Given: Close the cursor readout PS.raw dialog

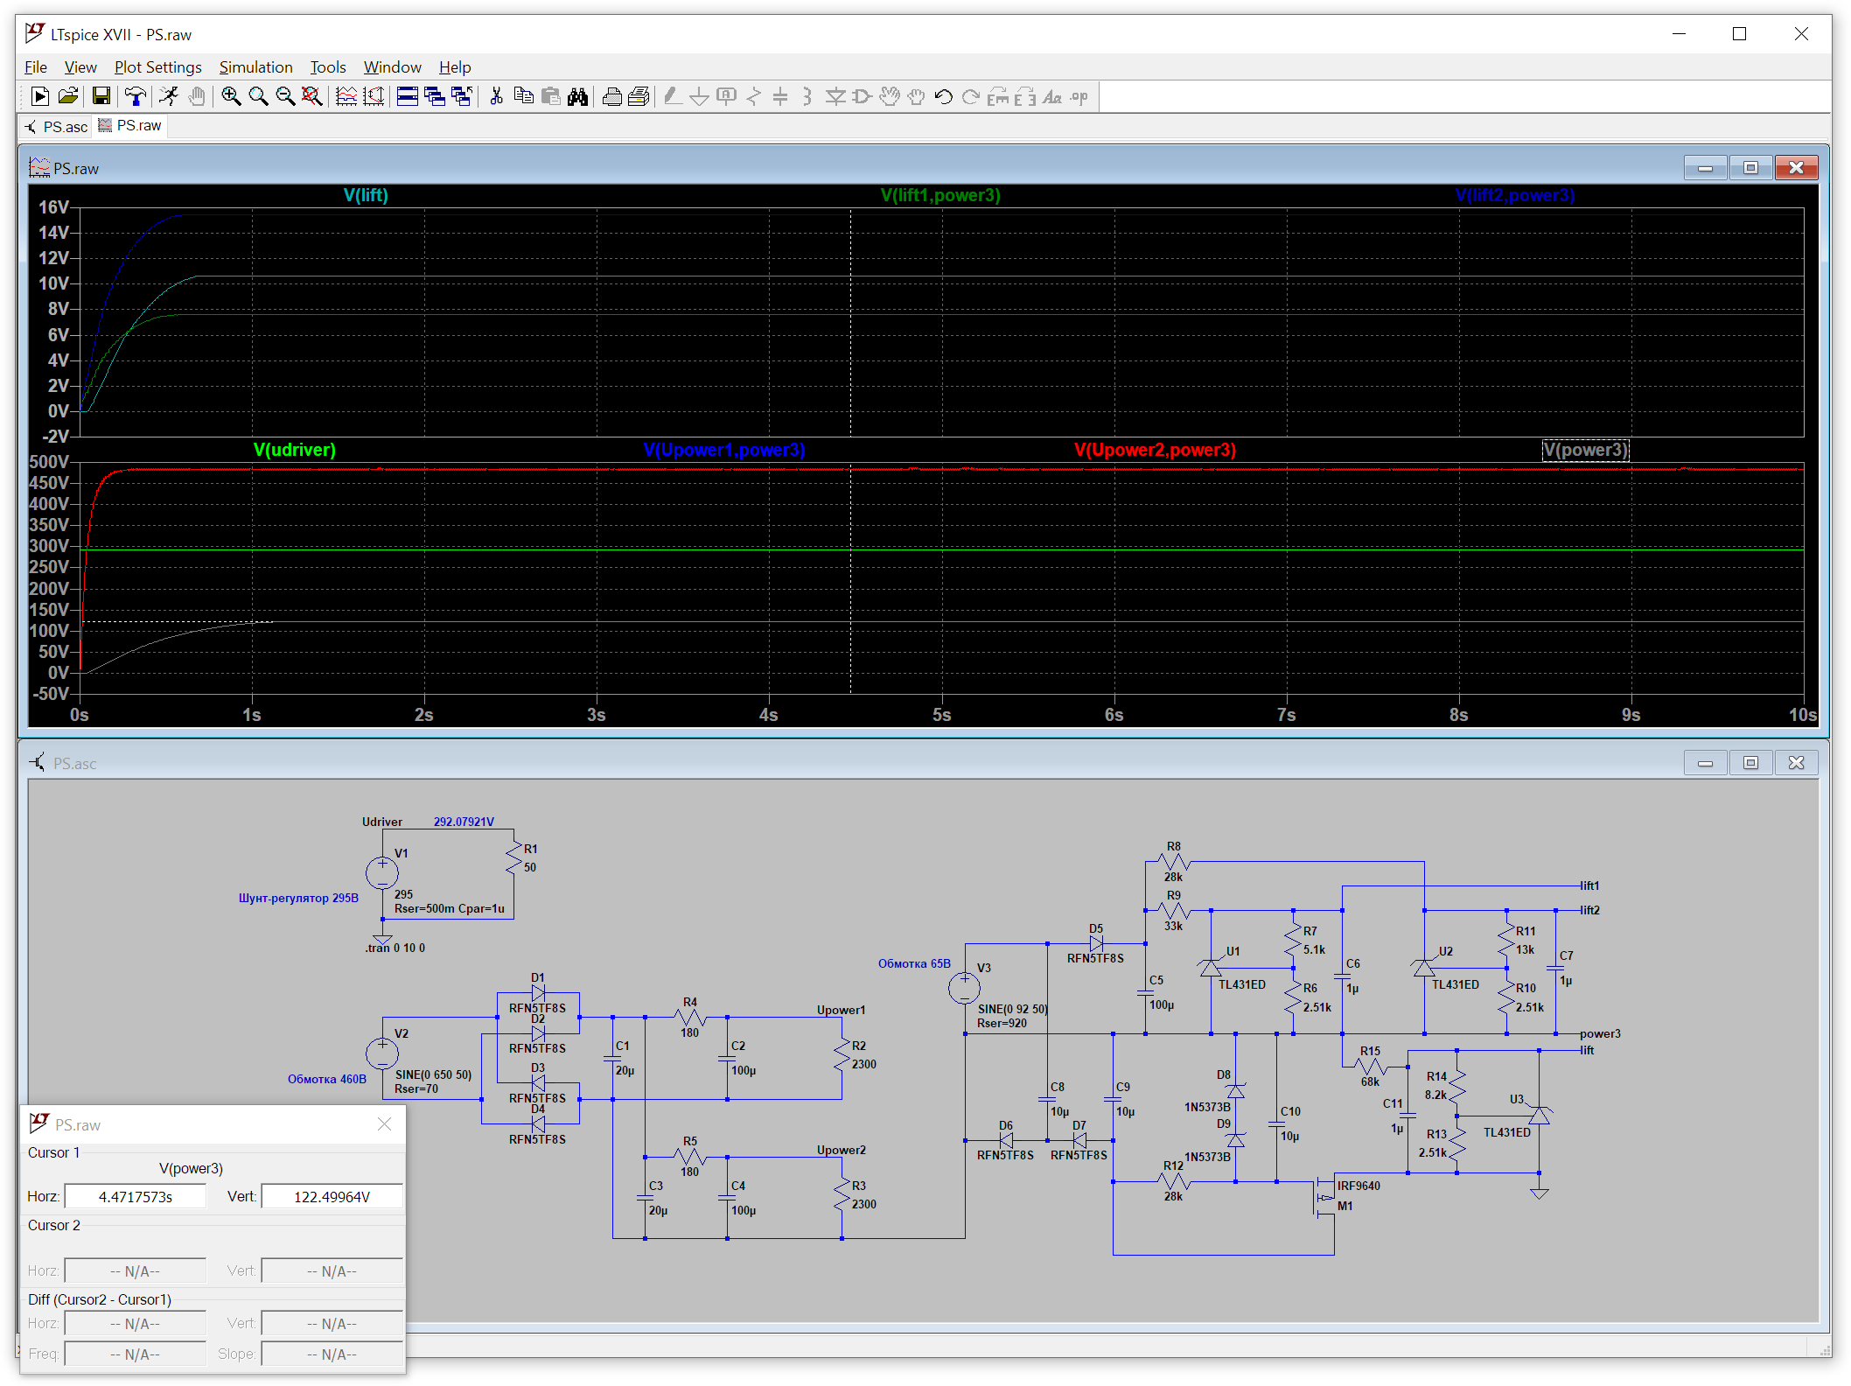Looking at the screenshot, I should (x=384, y=1124).
